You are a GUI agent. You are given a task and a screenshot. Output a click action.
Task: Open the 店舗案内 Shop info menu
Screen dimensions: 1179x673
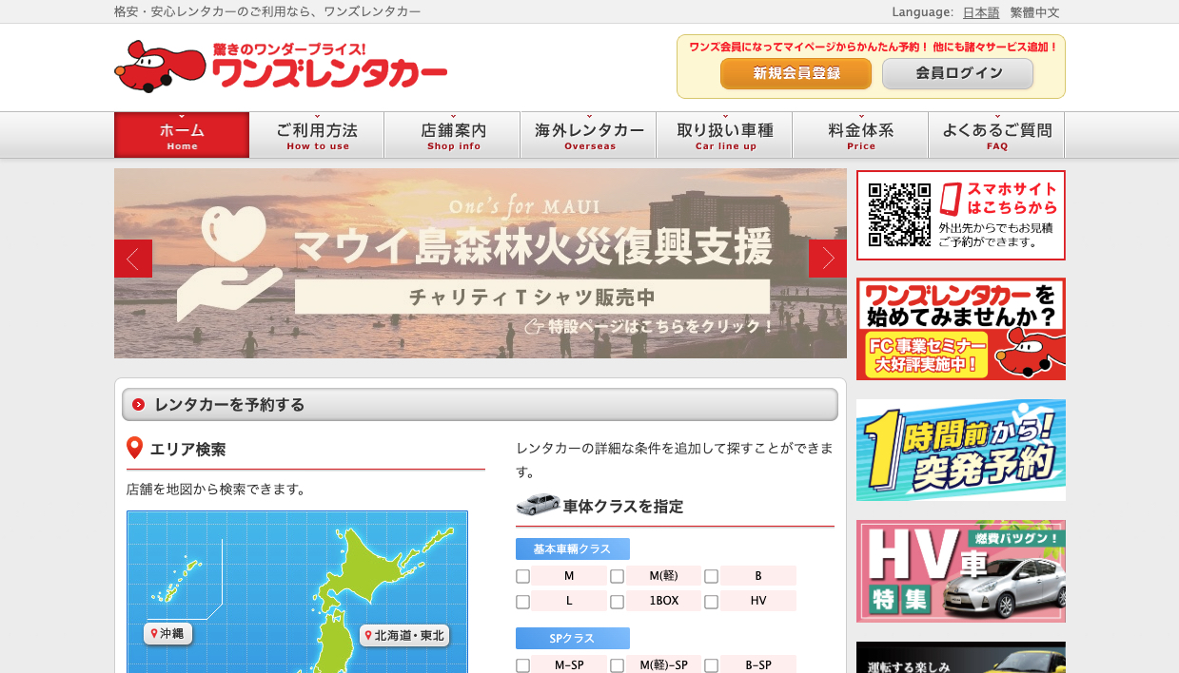tap(453, 135)
